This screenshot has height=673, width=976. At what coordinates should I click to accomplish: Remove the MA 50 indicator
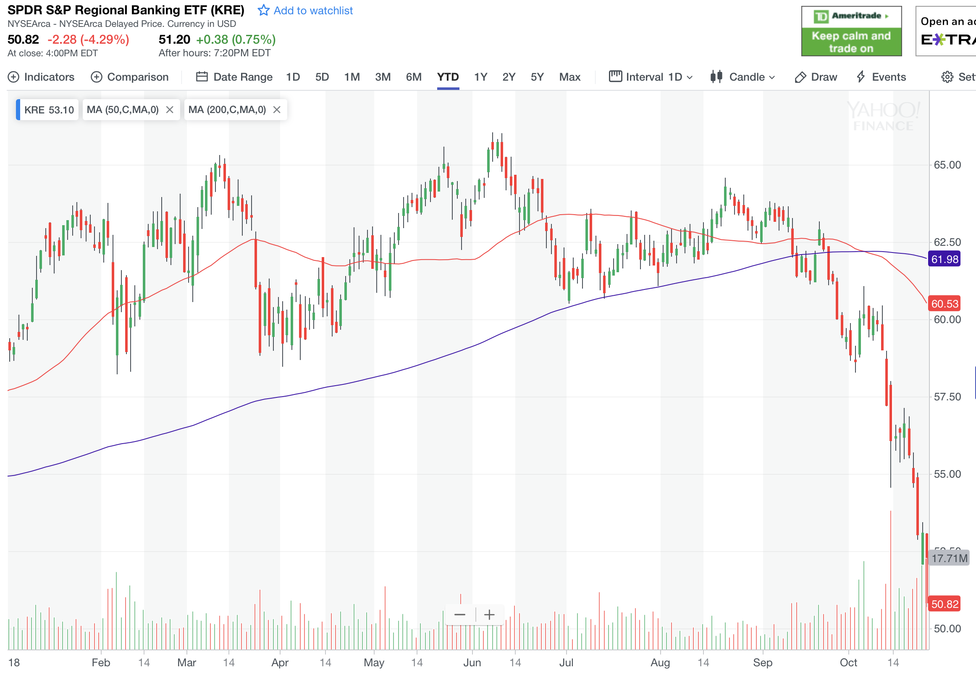tap(170, 110)
